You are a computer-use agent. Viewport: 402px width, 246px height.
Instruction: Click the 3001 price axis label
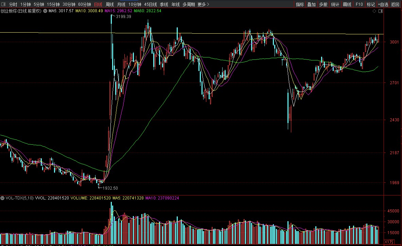[394, 42]
